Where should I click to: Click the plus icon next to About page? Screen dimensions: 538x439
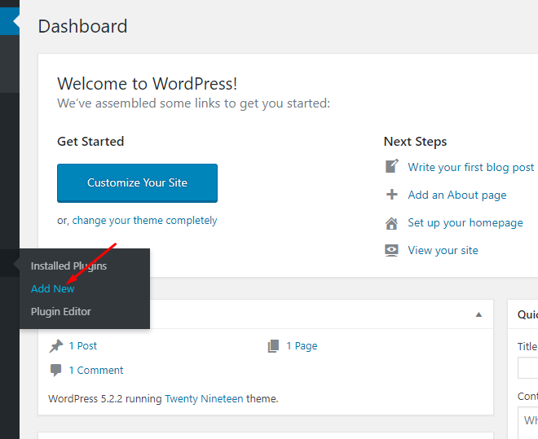pos(391,195)
